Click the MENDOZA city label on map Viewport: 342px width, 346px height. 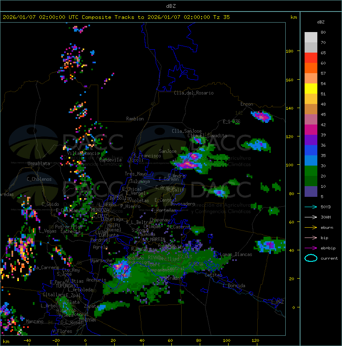pos(100,210)
